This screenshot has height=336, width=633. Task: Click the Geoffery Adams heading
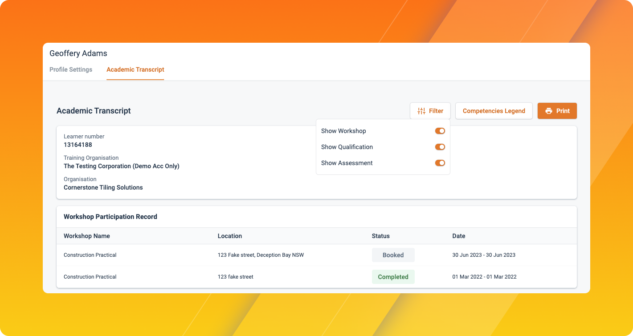click(x=78, y=53)
